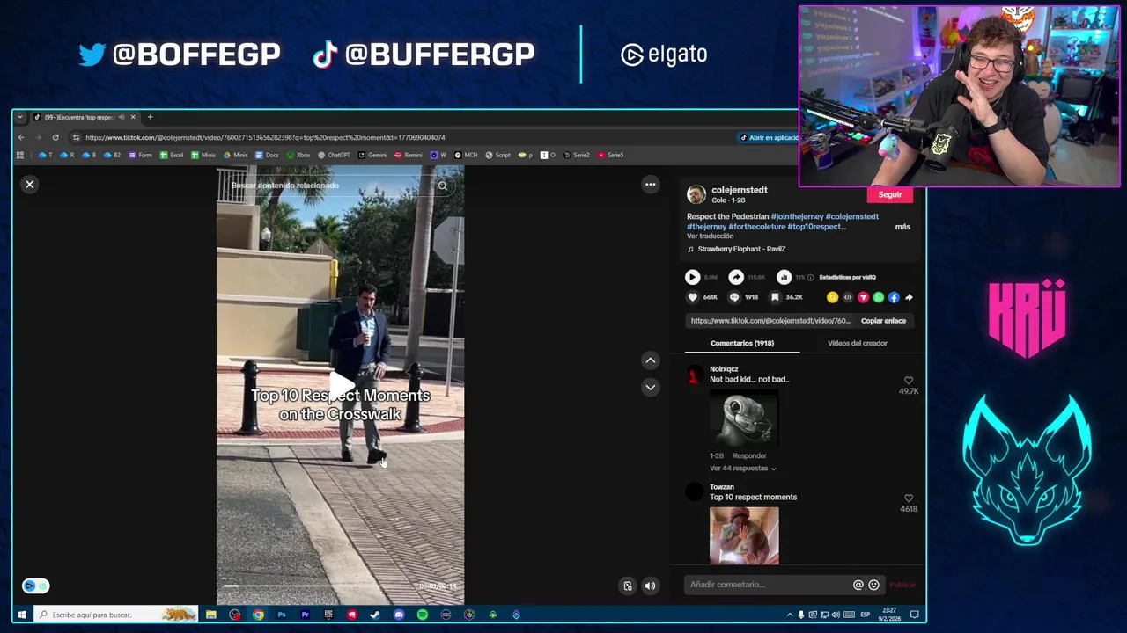The height and width of the screenshot is (633, 1127).
Task: Open Strawberry Elephant - RavilZ sound
Action: click(x=741, y=249)
